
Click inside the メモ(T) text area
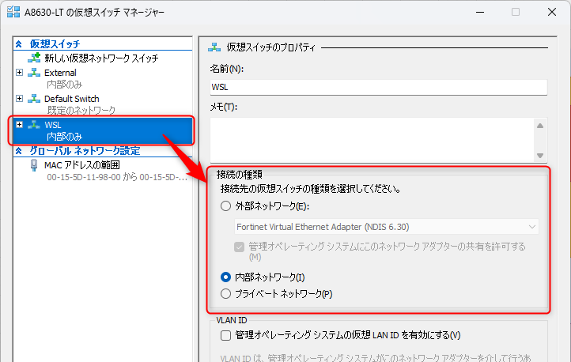(372, 140)
